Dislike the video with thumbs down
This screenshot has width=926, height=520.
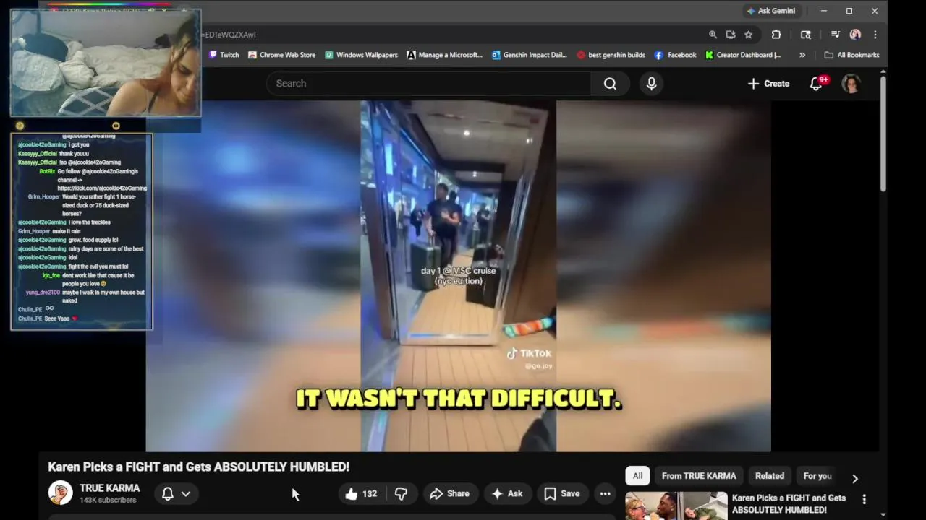tap(401, 494)
